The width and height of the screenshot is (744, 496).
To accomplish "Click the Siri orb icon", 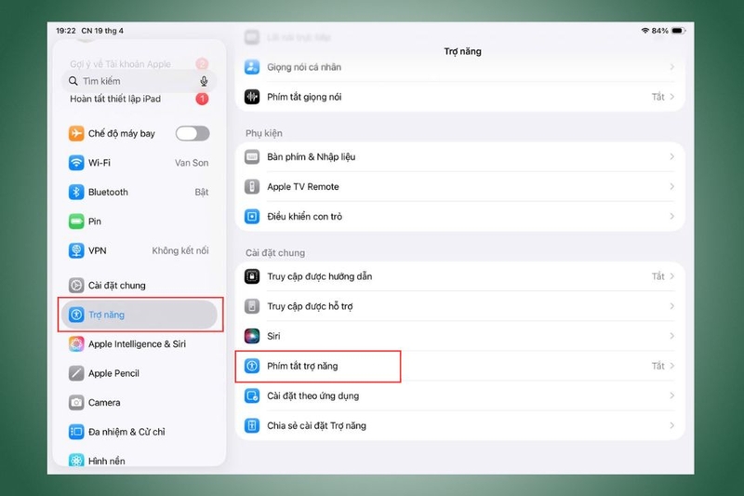I will (252, 336).
